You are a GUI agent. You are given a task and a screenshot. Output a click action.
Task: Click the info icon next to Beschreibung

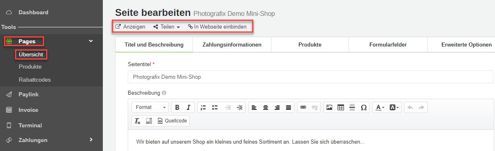click(164, 93)
